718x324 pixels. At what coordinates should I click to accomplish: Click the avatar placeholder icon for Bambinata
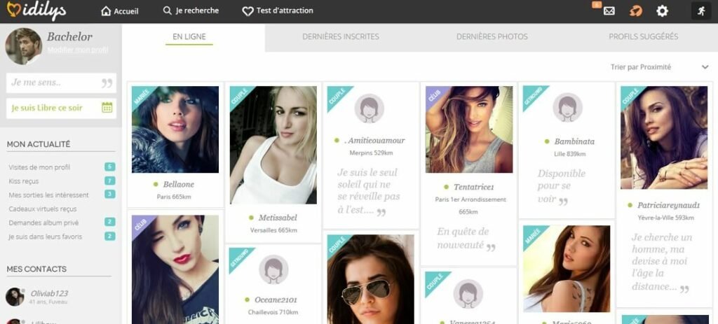pyautogui.click(x=567, y=108)
